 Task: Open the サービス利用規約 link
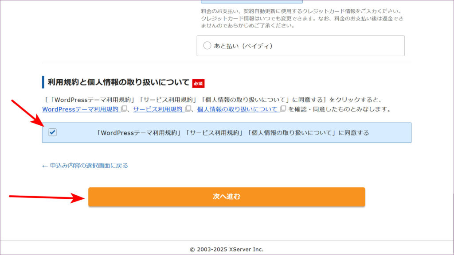[158, 109]
